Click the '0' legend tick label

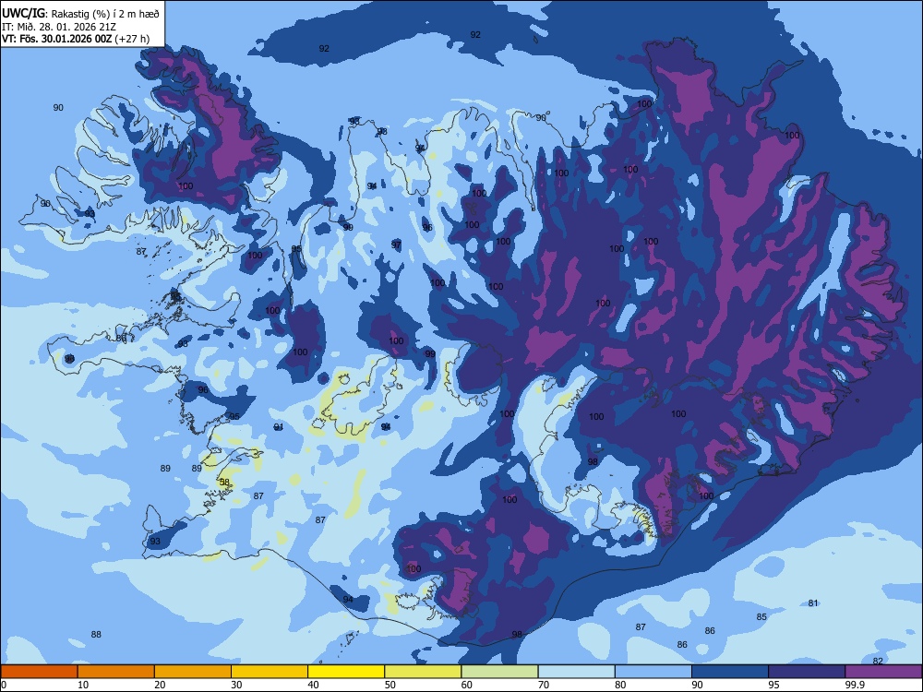tap(4, 685)
